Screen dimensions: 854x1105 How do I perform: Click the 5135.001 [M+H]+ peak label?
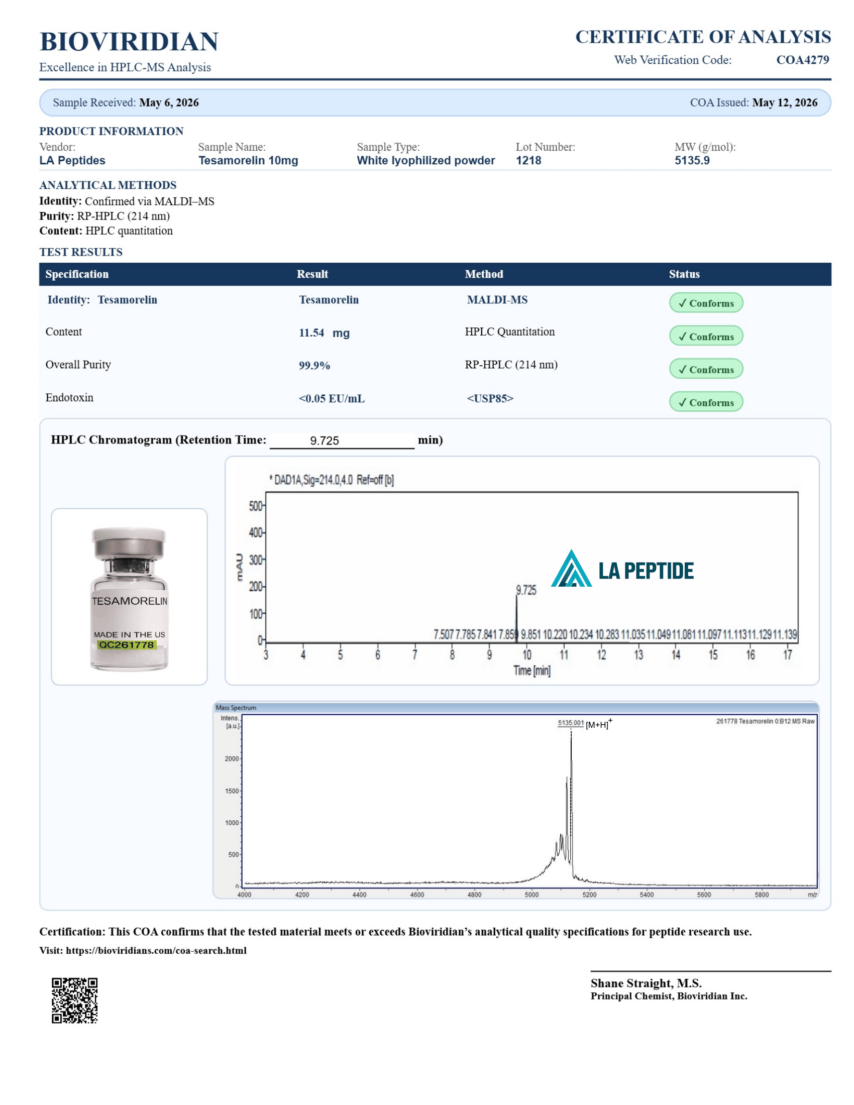[x=585, y=723]
